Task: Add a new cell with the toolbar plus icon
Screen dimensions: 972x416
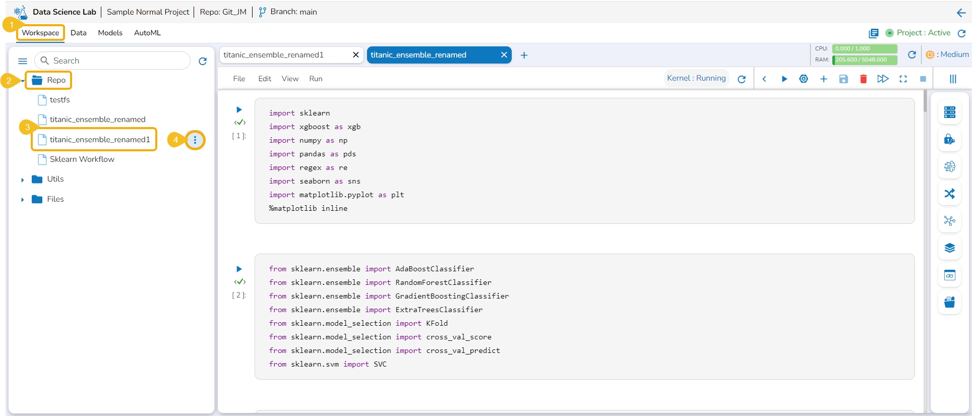Action: coord(823,79)
